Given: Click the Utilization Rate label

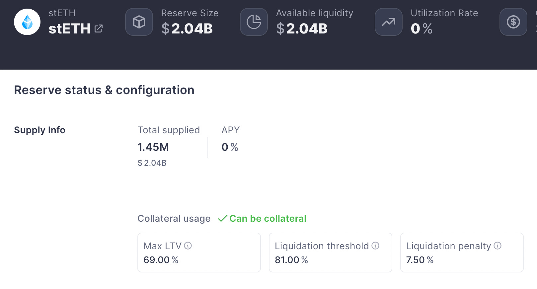Looking at the screenshot, I should [x=444, y=13].
